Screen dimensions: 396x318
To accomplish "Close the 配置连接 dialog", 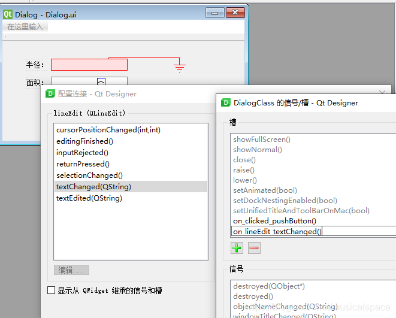I will coord(382,92).
